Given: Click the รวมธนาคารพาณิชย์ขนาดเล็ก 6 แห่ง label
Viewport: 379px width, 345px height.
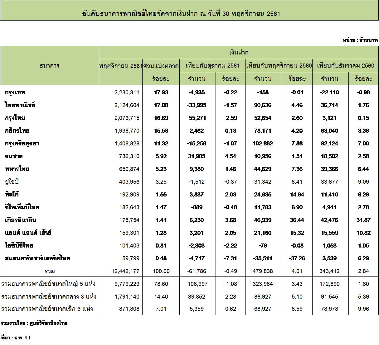Looking at the screenshot, I should coord(47,309).
